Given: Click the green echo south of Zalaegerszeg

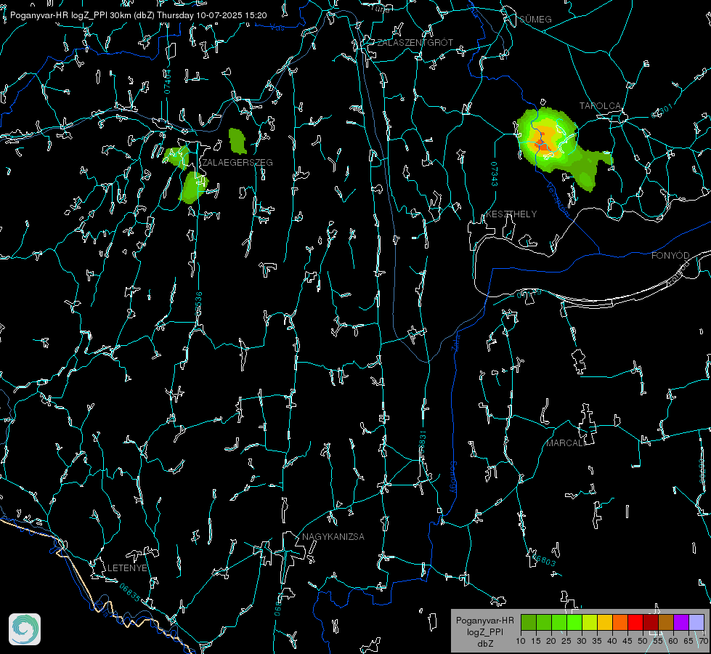Looking at the screenshot, I should [193, 187].
